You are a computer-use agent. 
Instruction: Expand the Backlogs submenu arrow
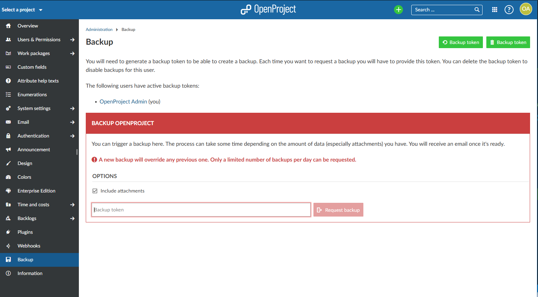point(72,218)
